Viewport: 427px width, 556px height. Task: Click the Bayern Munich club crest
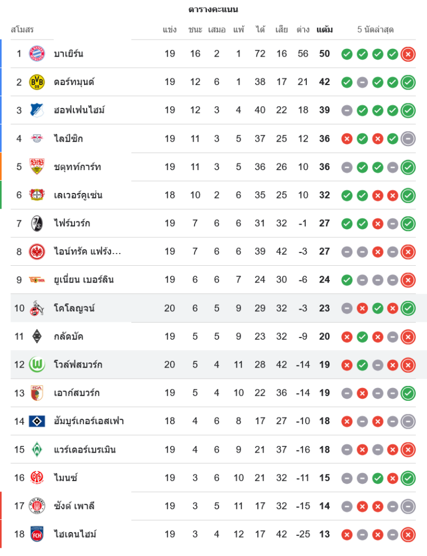[x=37, y=54]
